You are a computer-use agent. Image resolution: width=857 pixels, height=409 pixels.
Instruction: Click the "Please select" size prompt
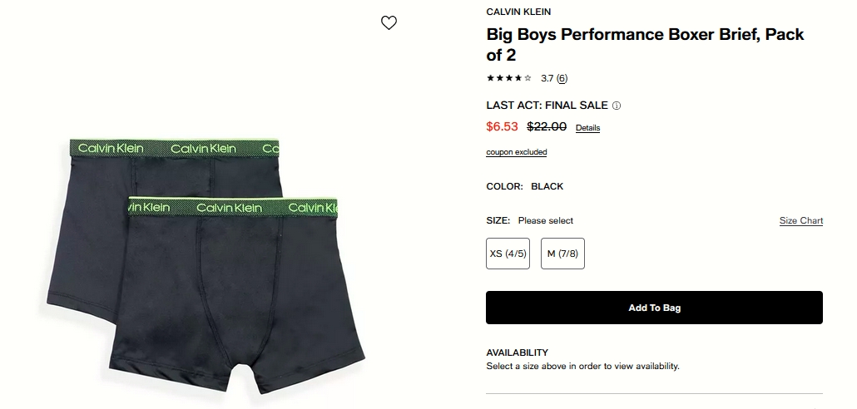click(x=546, y=220)
